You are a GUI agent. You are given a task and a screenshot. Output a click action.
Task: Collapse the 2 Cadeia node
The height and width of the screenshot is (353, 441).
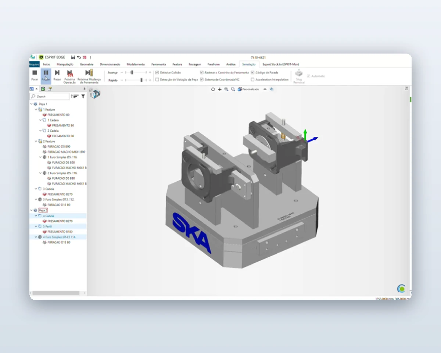40,131
